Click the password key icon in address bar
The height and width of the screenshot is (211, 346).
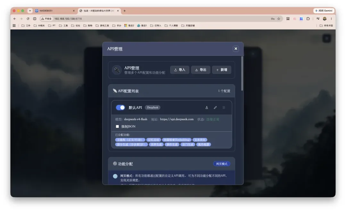pos(273,19)
